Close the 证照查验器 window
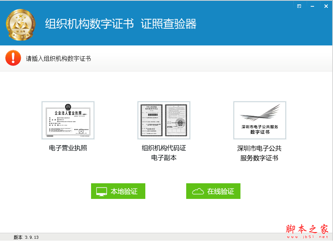Viewport: 333px width, 241px height. point(326,6)
